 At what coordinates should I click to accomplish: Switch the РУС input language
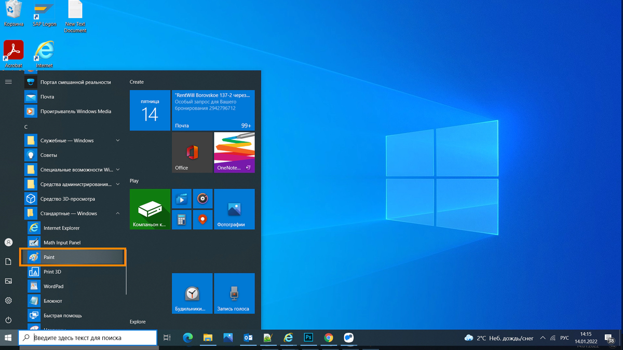tap(564, 338)
